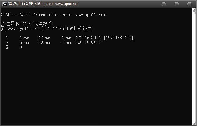Open the command prompt system menu icon
The width and height of the screenshot is (197, 126).
[5, 4]
